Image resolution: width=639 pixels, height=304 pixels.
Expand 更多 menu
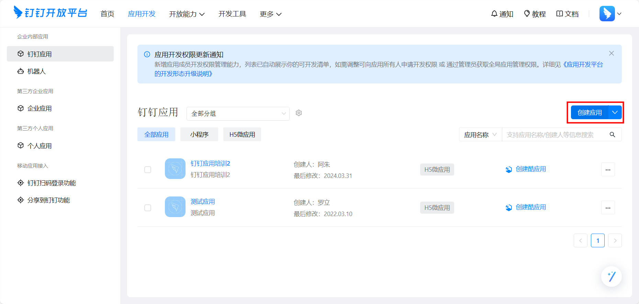tap(271, 14)
